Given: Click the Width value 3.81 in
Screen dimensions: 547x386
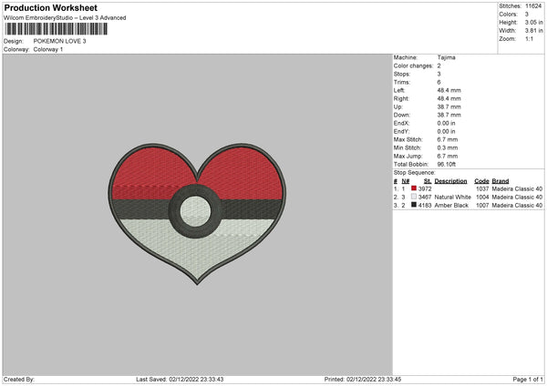Looking at the screenshot, I should (533, 31).
